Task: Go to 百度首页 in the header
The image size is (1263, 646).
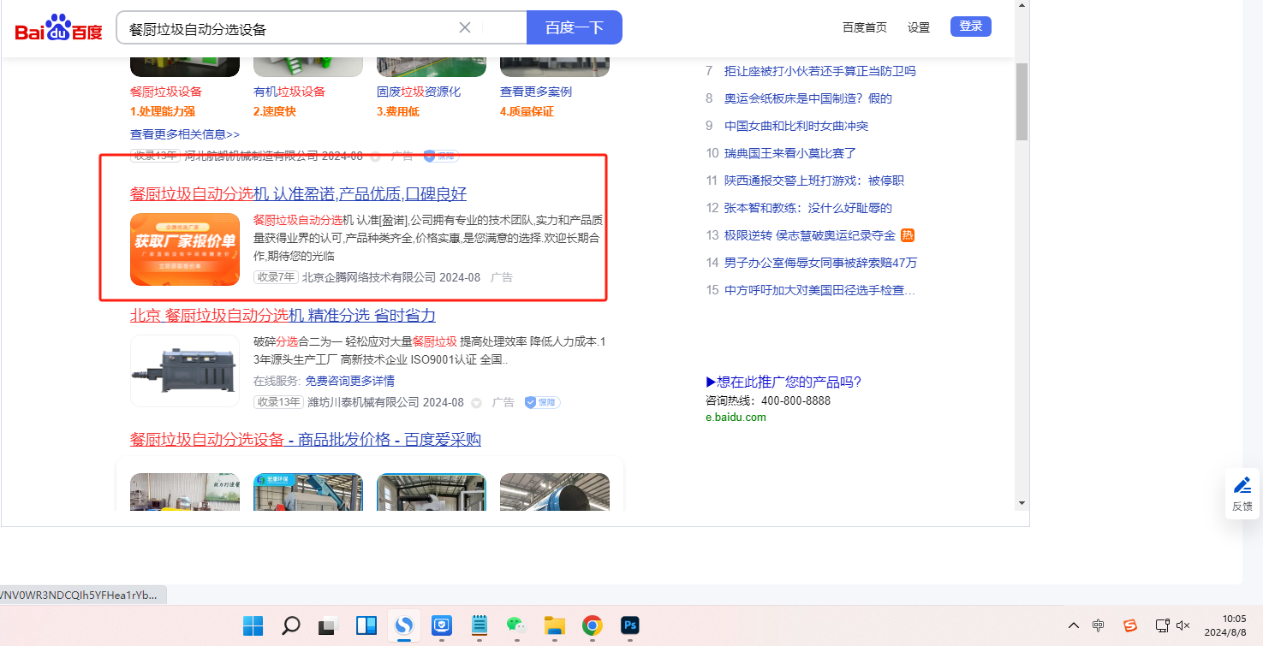Action: [865, 27]
